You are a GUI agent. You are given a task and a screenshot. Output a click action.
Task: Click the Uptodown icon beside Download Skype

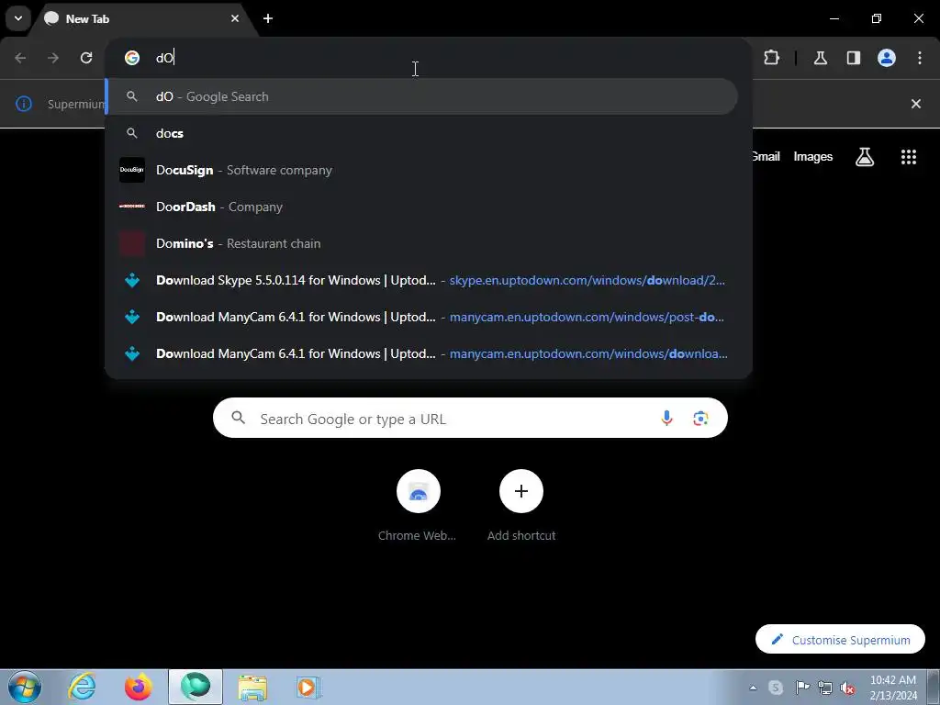132,280
